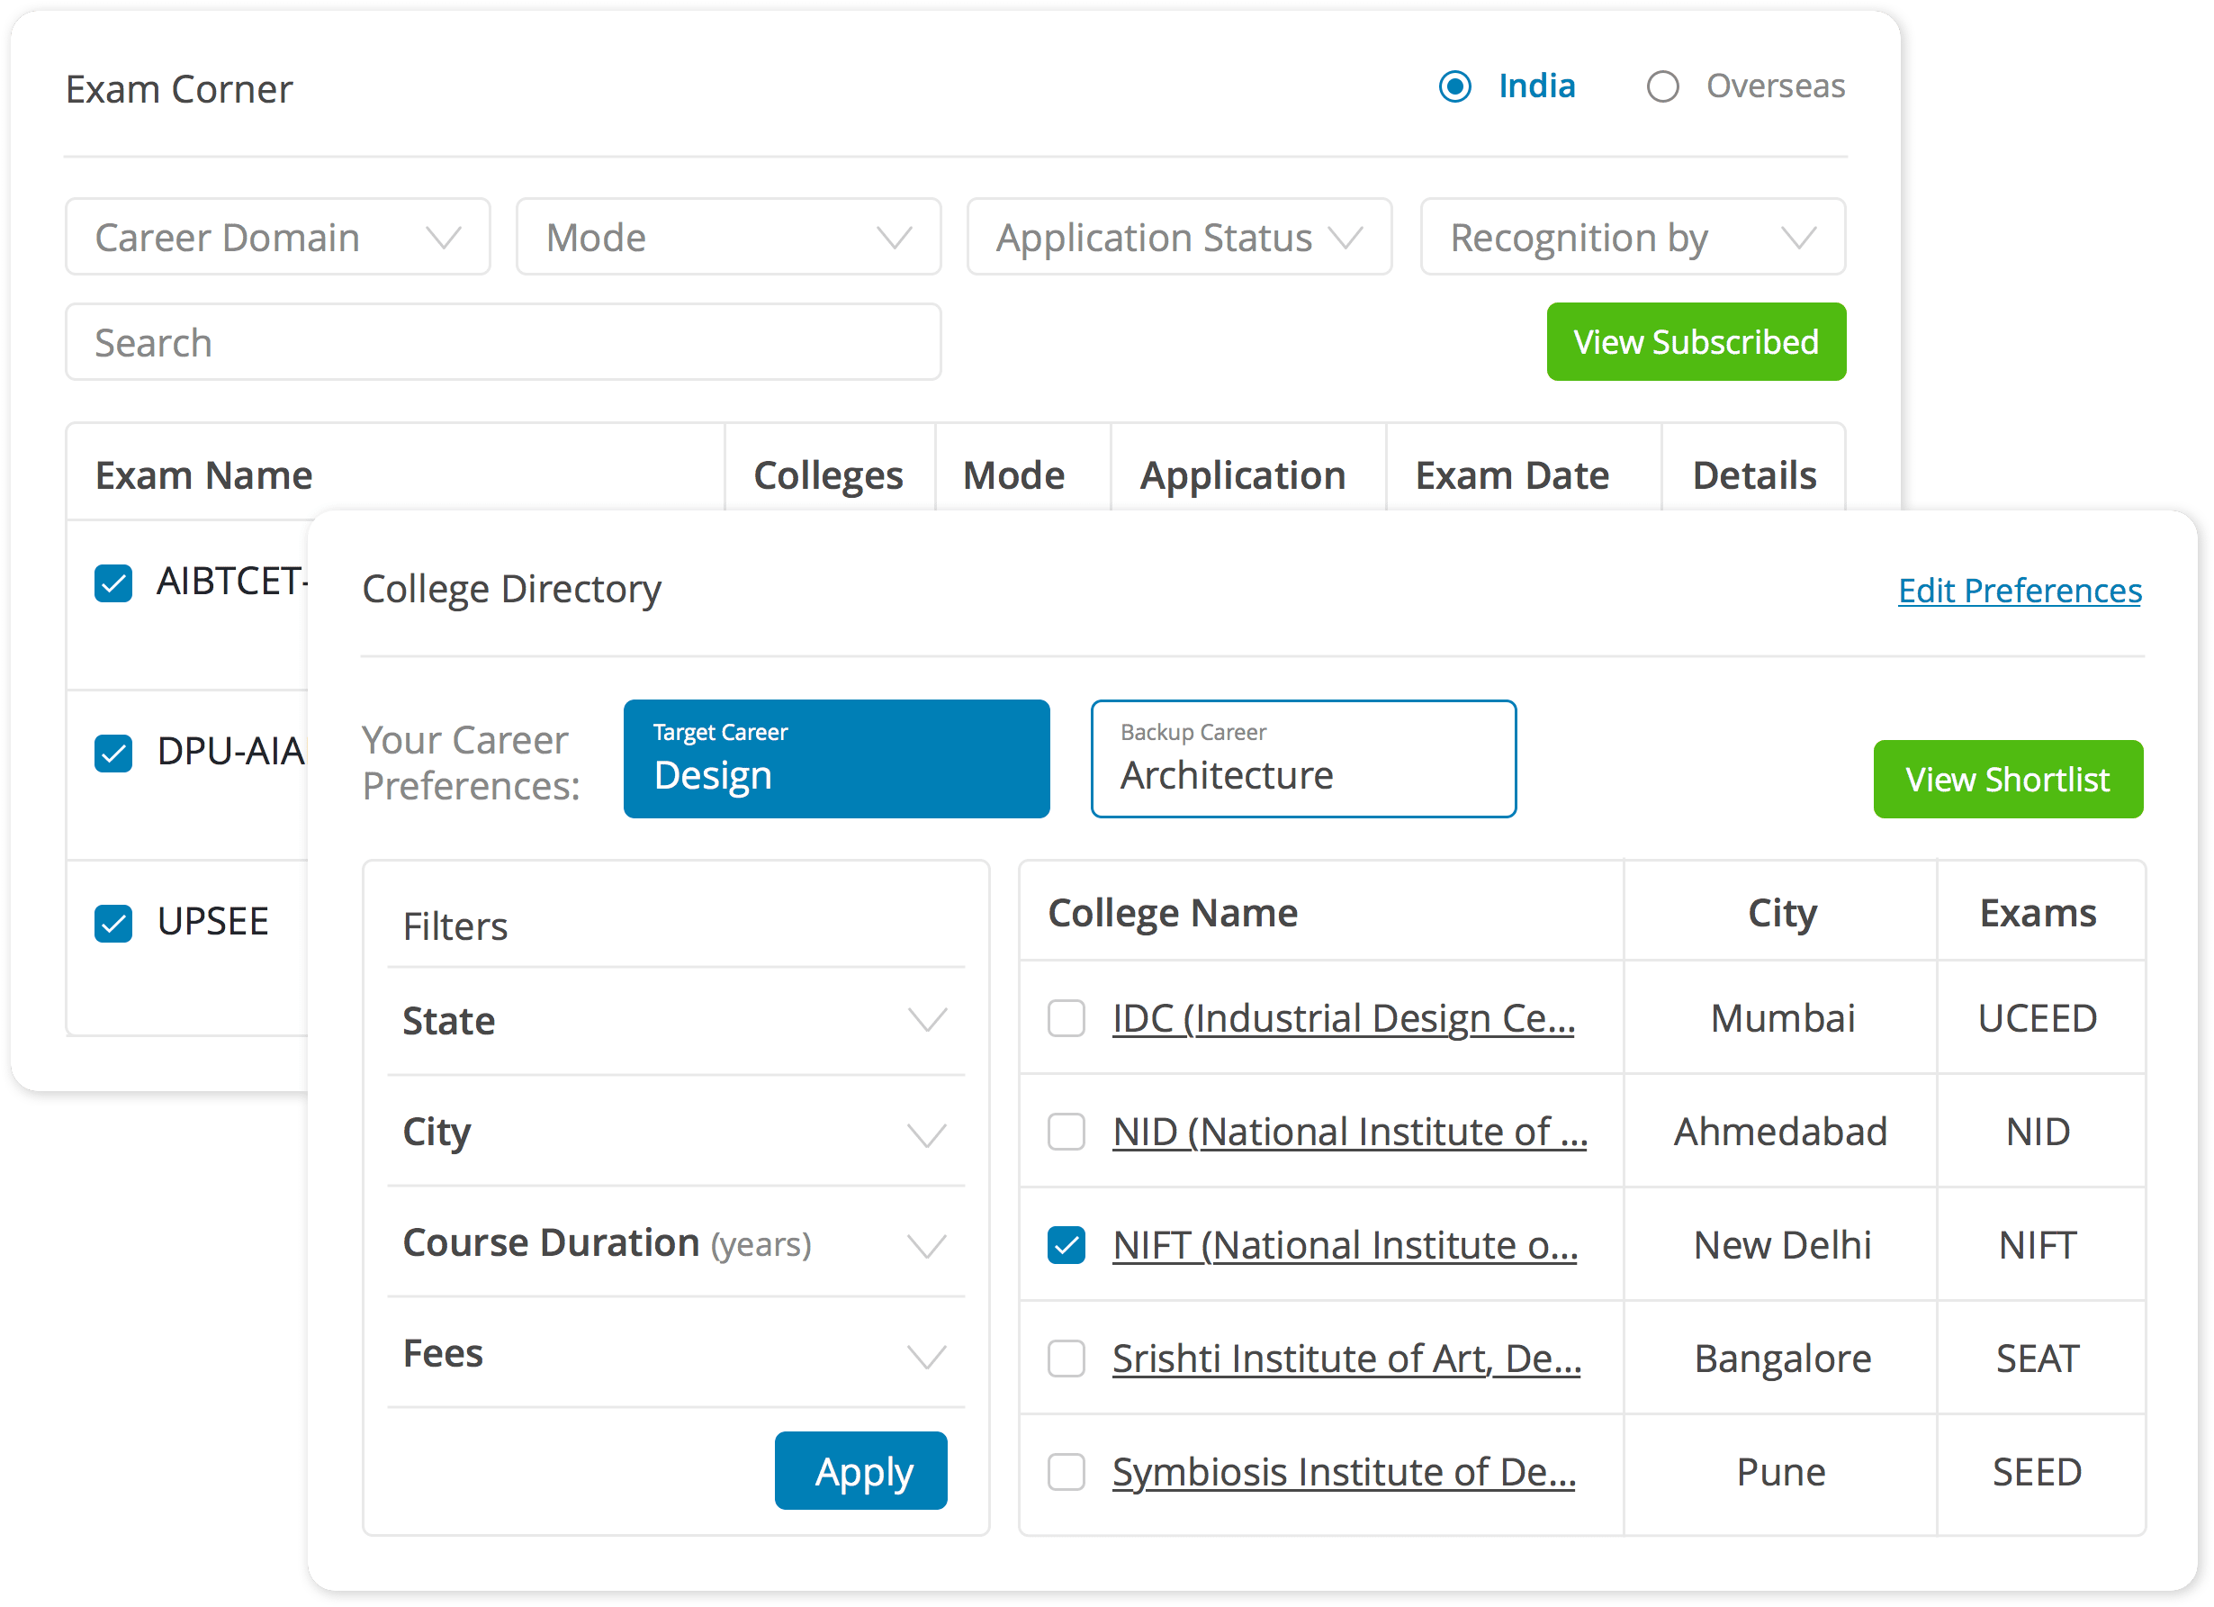Viewport: 2214px width, 1607px height.
Task: Click the View Shortlist button
Action: (x=2007, y=779)
